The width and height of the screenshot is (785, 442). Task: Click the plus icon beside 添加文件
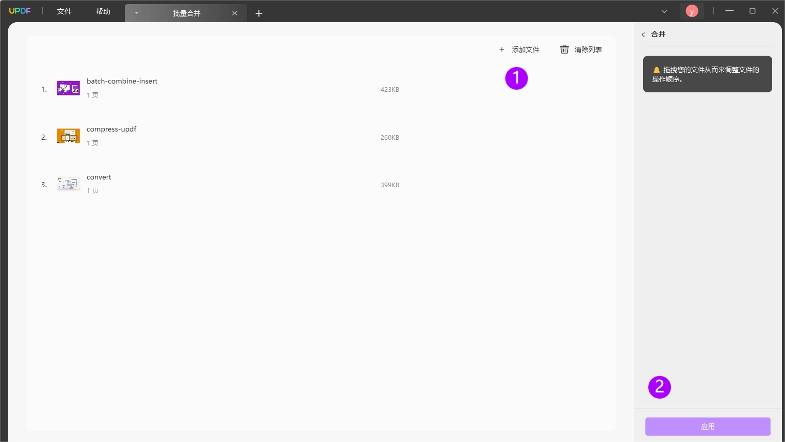[x=502, y=50]
